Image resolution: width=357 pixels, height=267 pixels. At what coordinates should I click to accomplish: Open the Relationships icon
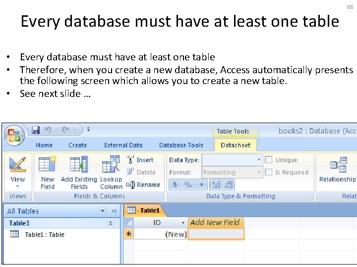click(339, 165)
